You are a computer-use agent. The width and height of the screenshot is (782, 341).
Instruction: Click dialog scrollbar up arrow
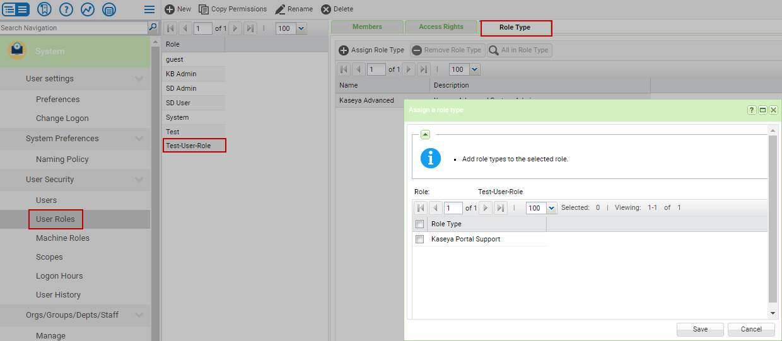pos(773,129)
